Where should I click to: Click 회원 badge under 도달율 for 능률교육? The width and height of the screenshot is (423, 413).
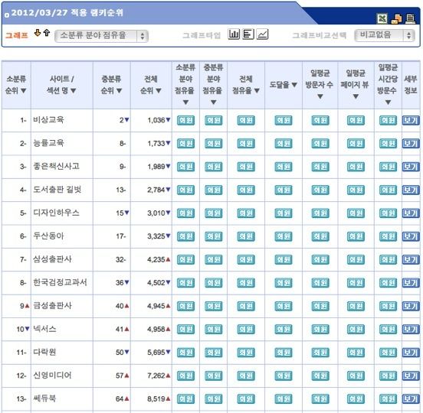[284, 144]
